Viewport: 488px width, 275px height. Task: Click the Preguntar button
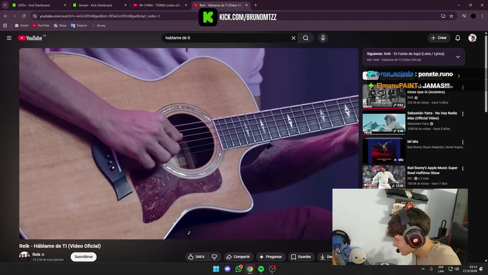click(270, 257)
